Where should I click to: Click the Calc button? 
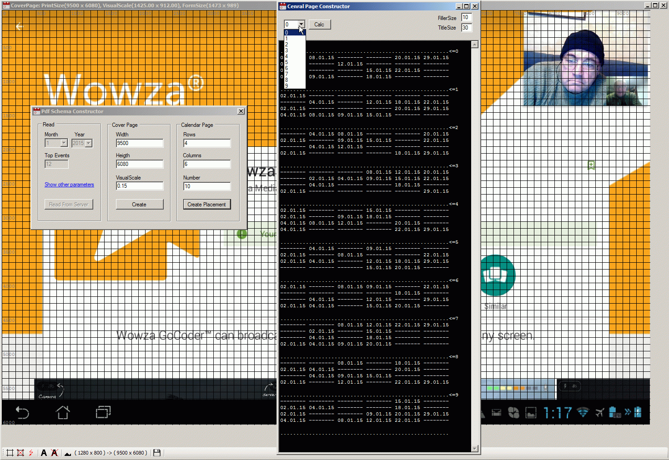[x=319, y=25]
